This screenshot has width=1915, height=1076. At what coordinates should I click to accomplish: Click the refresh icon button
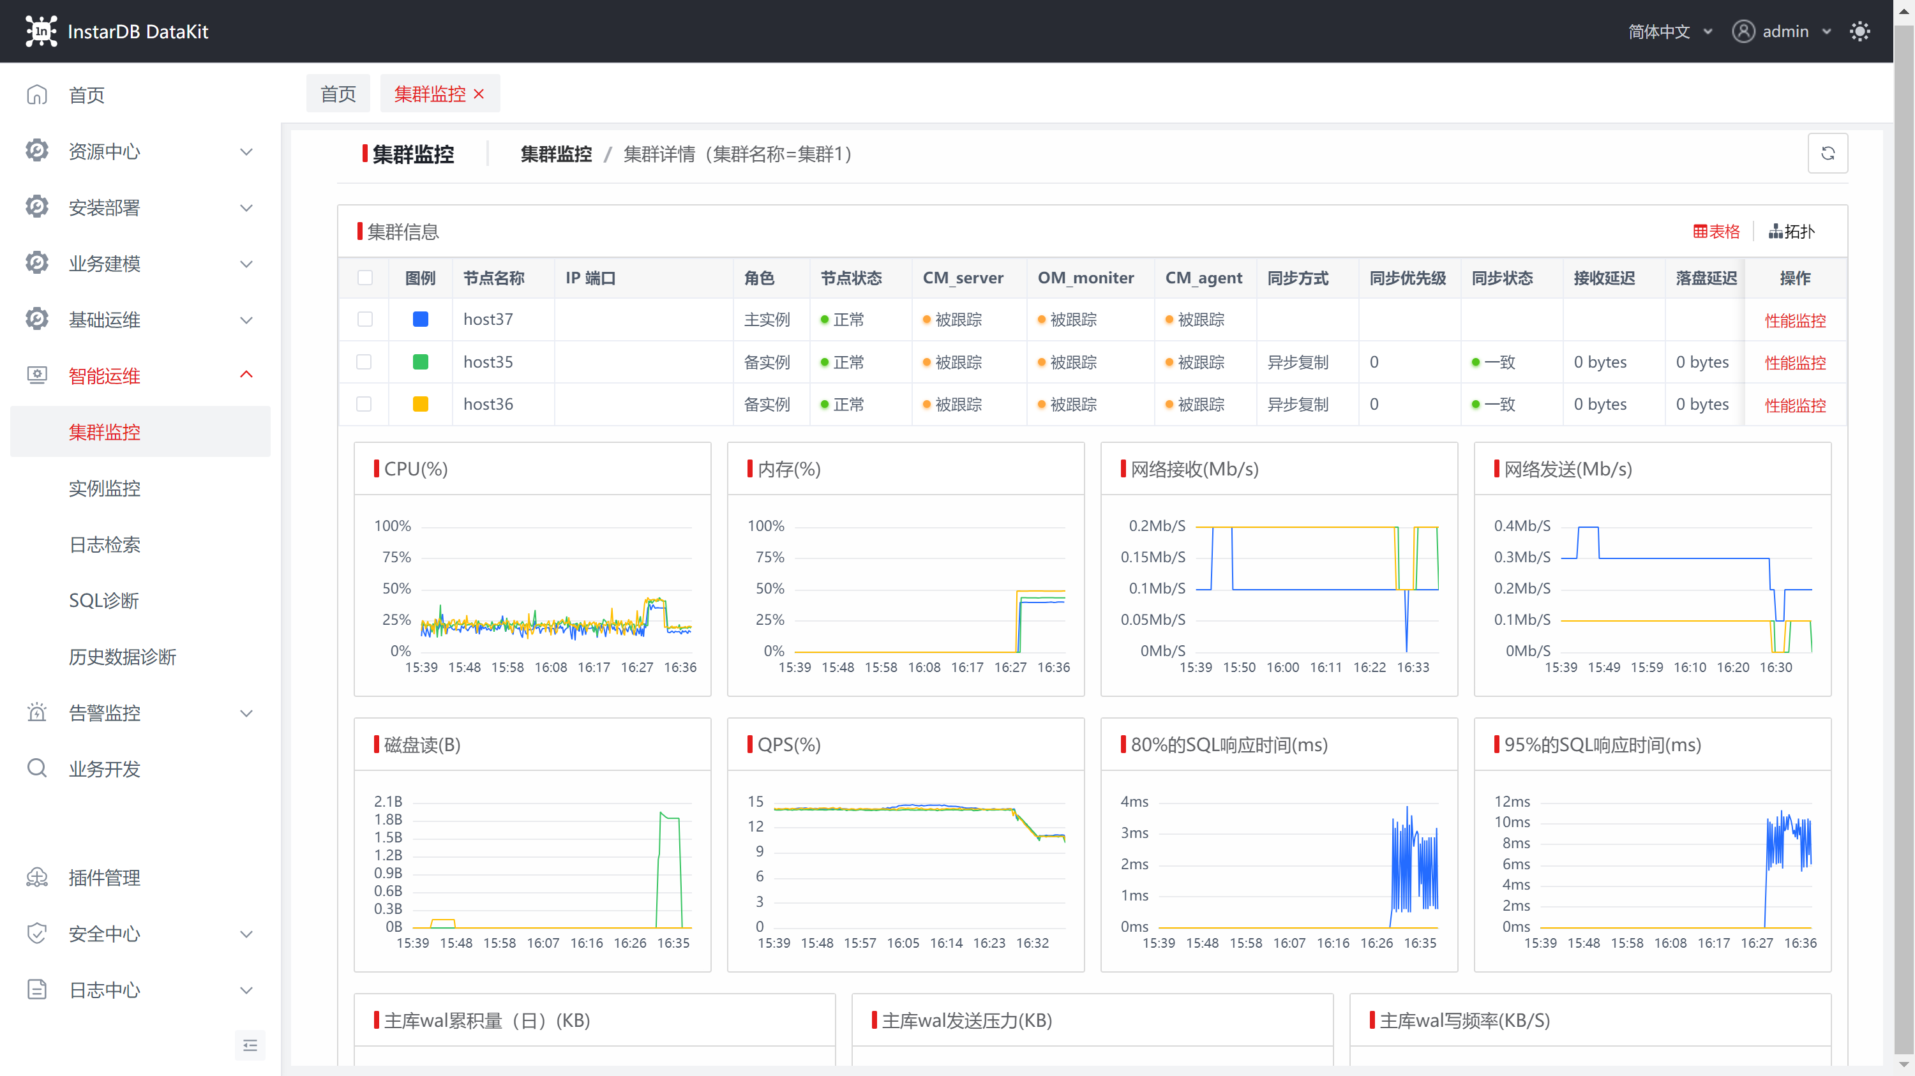click(x=1828, y=153)
